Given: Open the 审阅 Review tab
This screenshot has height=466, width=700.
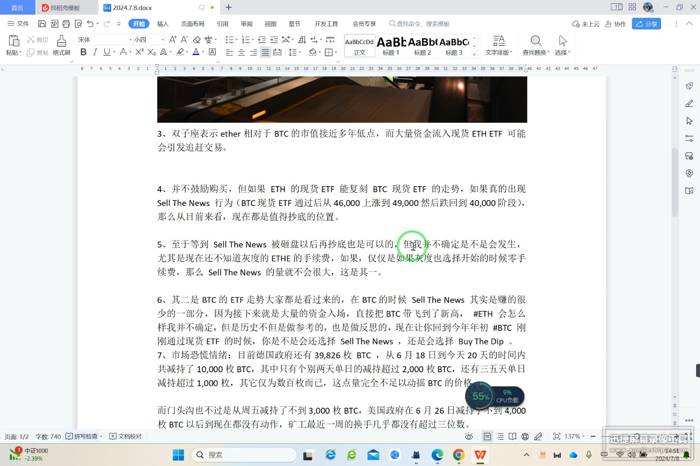Looking at the screenshot, I should coord(247,24).
